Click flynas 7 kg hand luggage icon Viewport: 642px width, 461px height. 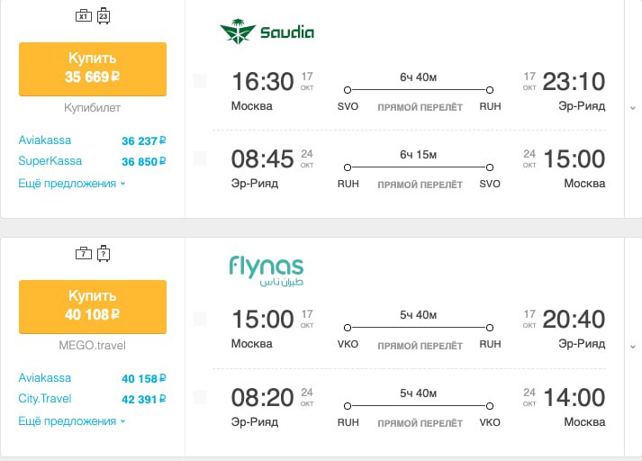84,253
